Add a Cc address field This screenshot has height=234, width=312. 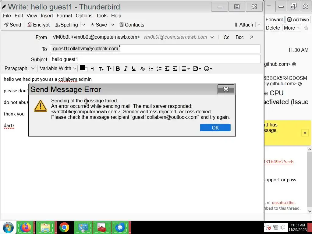pos(226,37)
